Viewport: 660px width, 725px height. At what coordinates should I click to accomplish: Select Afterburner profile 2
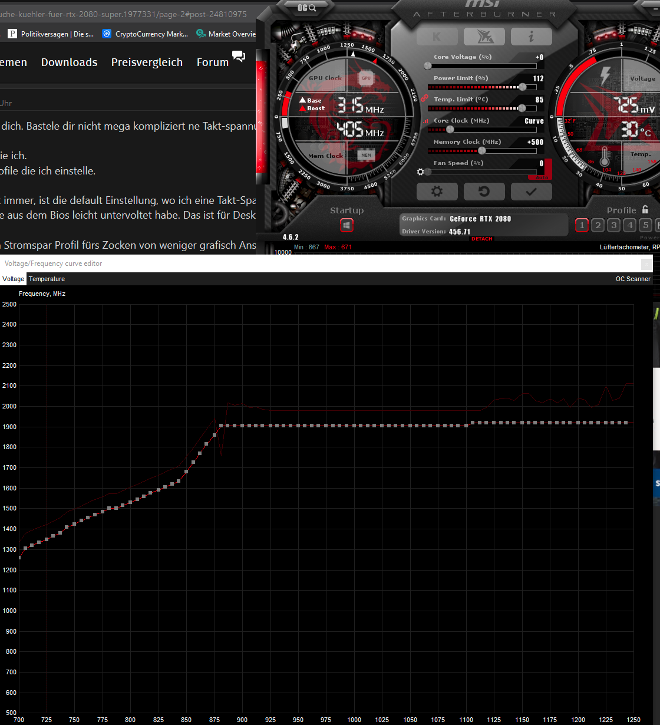click(x=598, y=225)
